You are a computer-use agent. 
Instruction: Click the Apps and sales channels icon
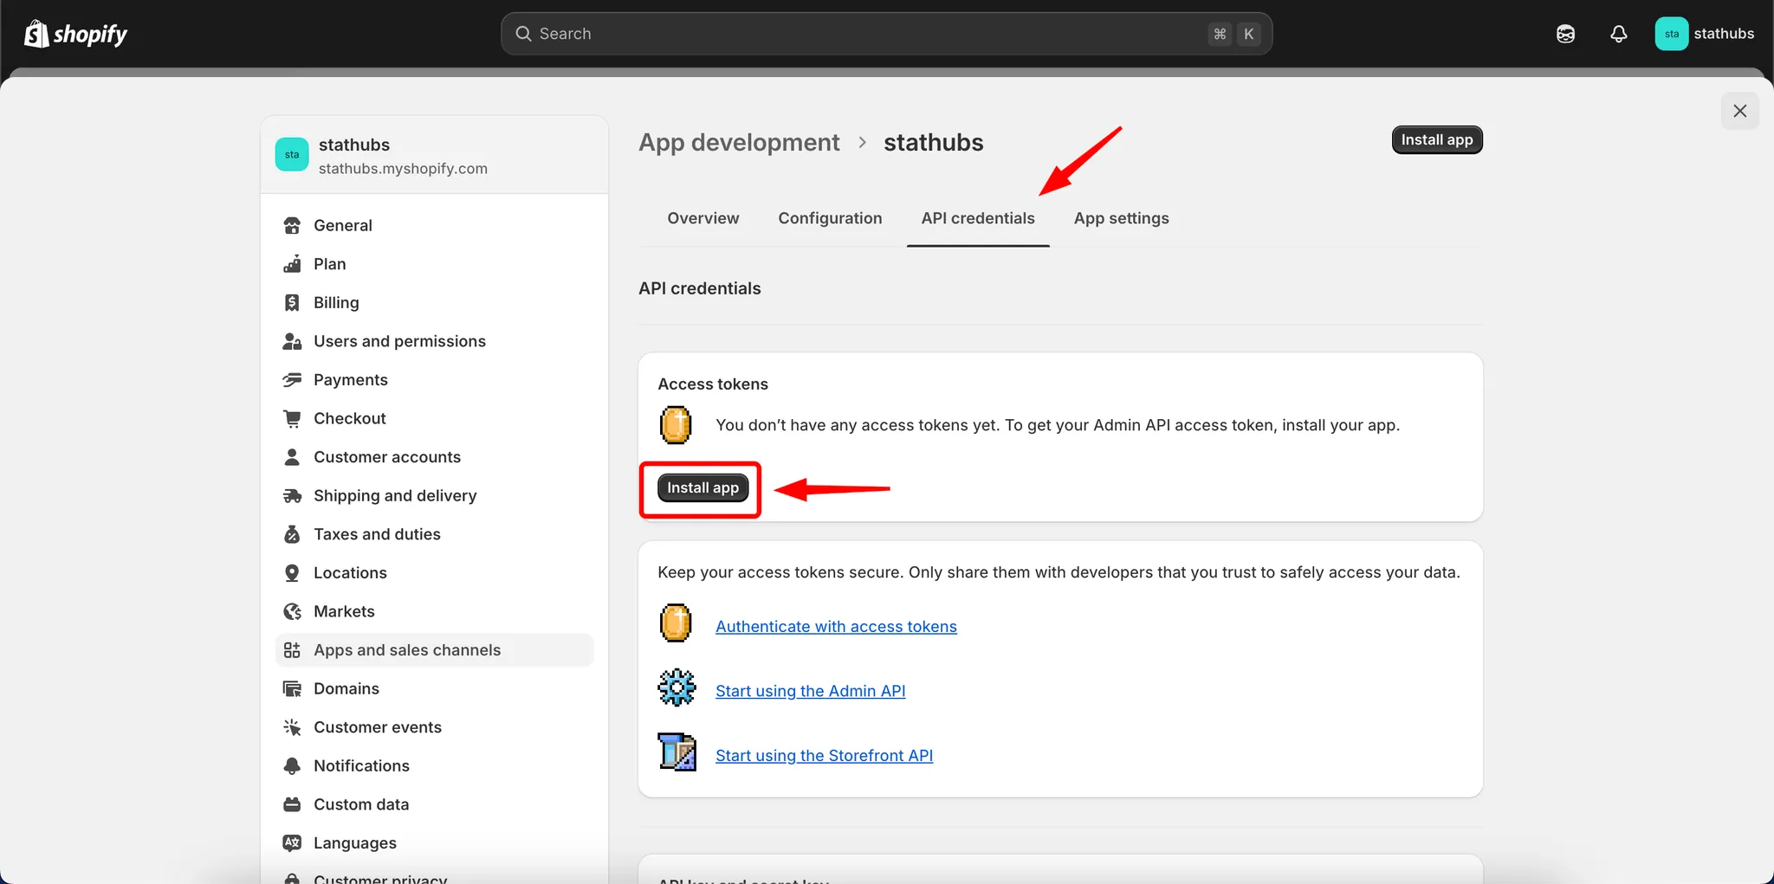click(292, 650)
